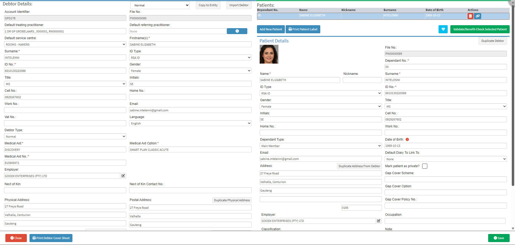Image resolution: width=515 pixels, height=245 pixels.
Task: Open the debtor Title dropdown
Action: pos(65,84)
